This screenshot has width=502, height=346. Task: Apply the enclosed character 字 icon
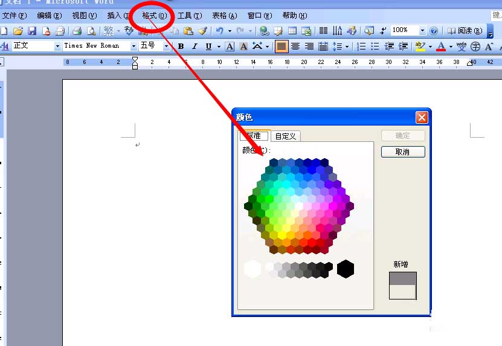(475, 46)
